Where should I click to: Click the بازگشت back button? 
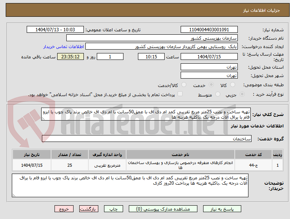[88, 209]
